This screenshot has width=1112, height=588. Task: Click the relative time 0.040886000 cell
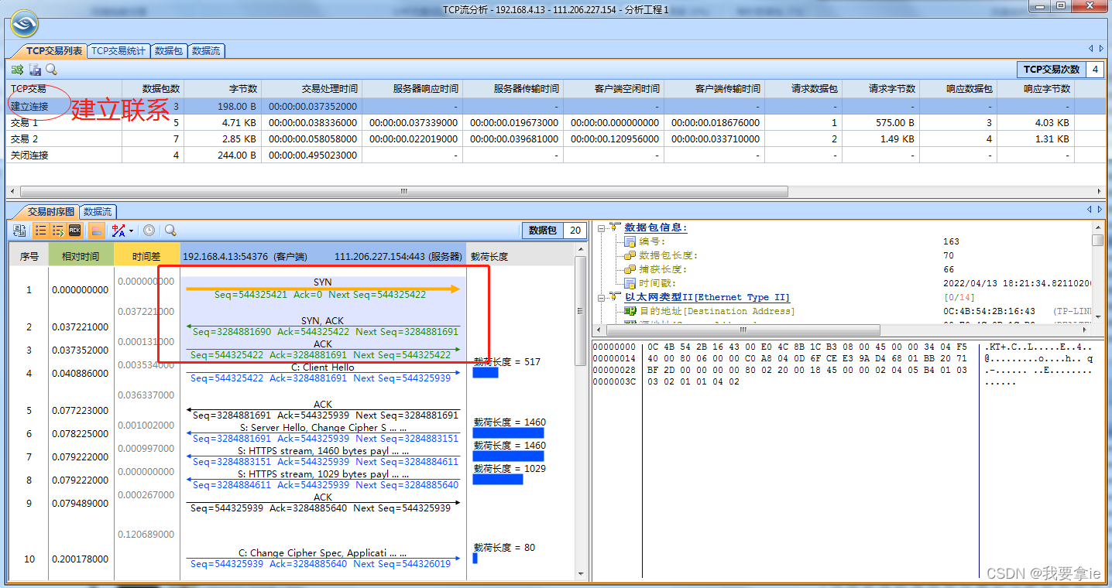pyautogui.click(x=81, y=374)
